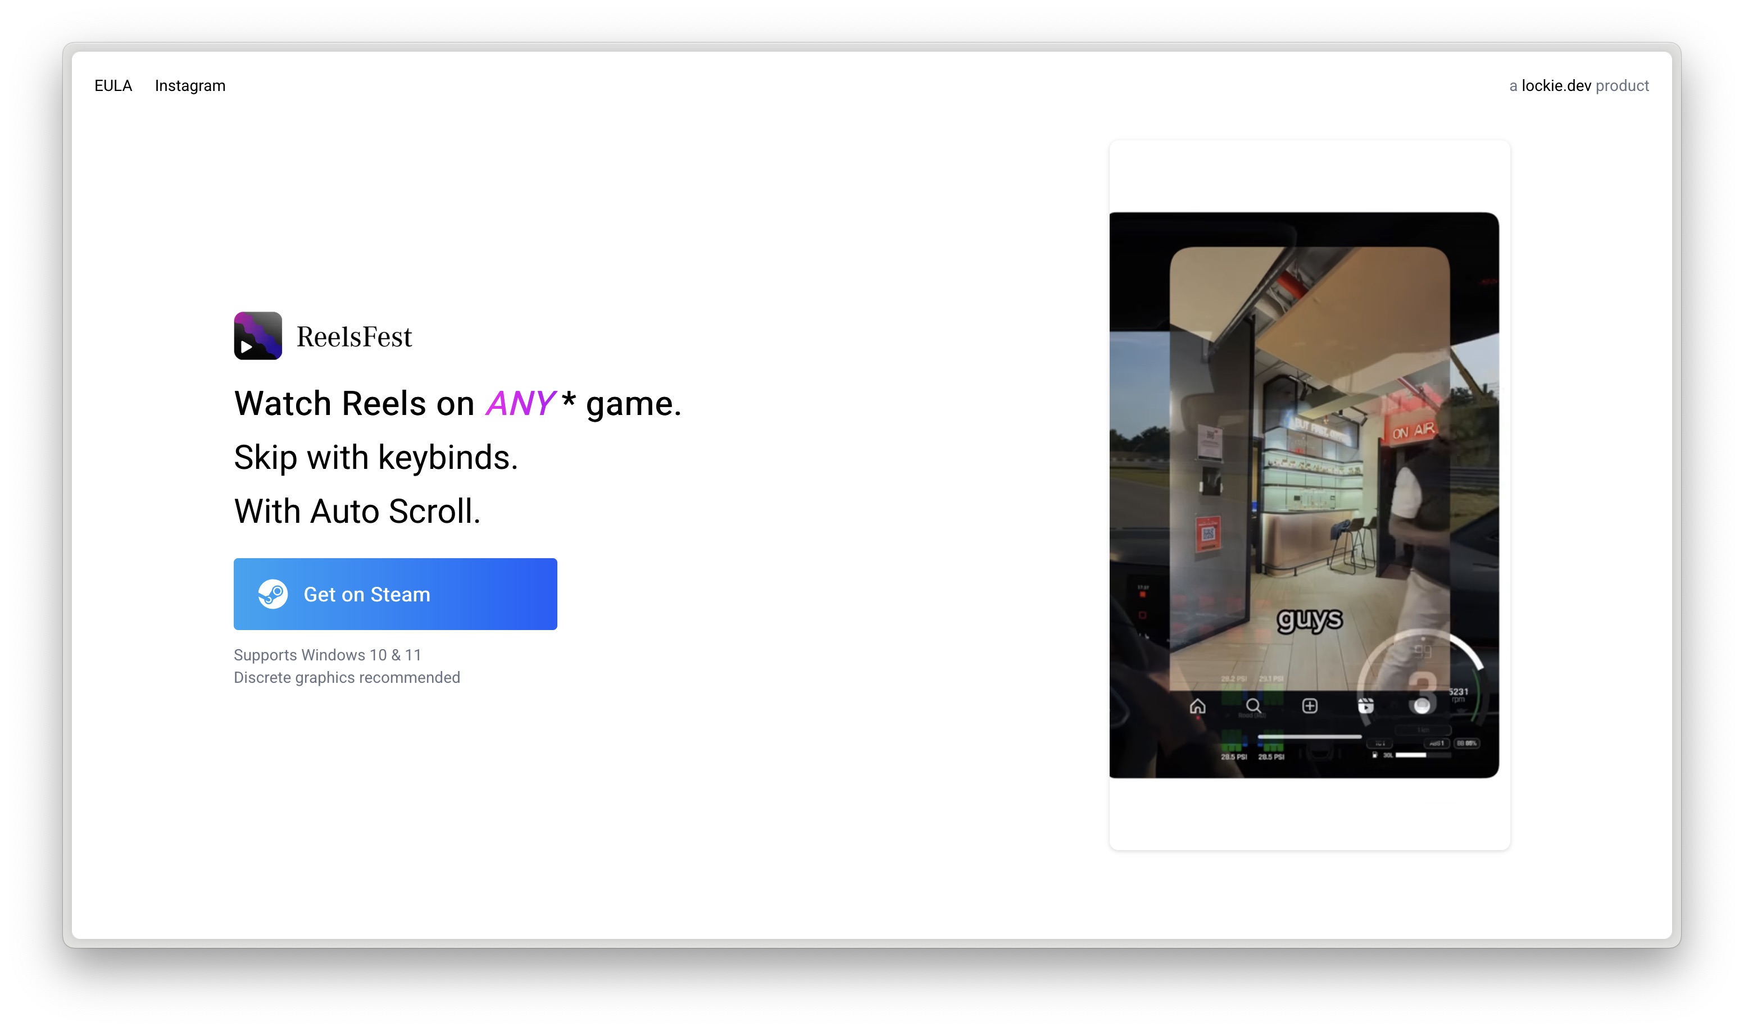
Task: Click 'Supports Windows 10 & 11' text
Action: tap(328, 655)
